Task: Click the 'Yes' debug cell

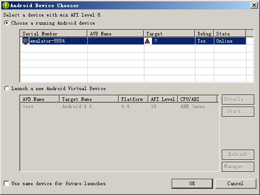Action: (204, 41)
